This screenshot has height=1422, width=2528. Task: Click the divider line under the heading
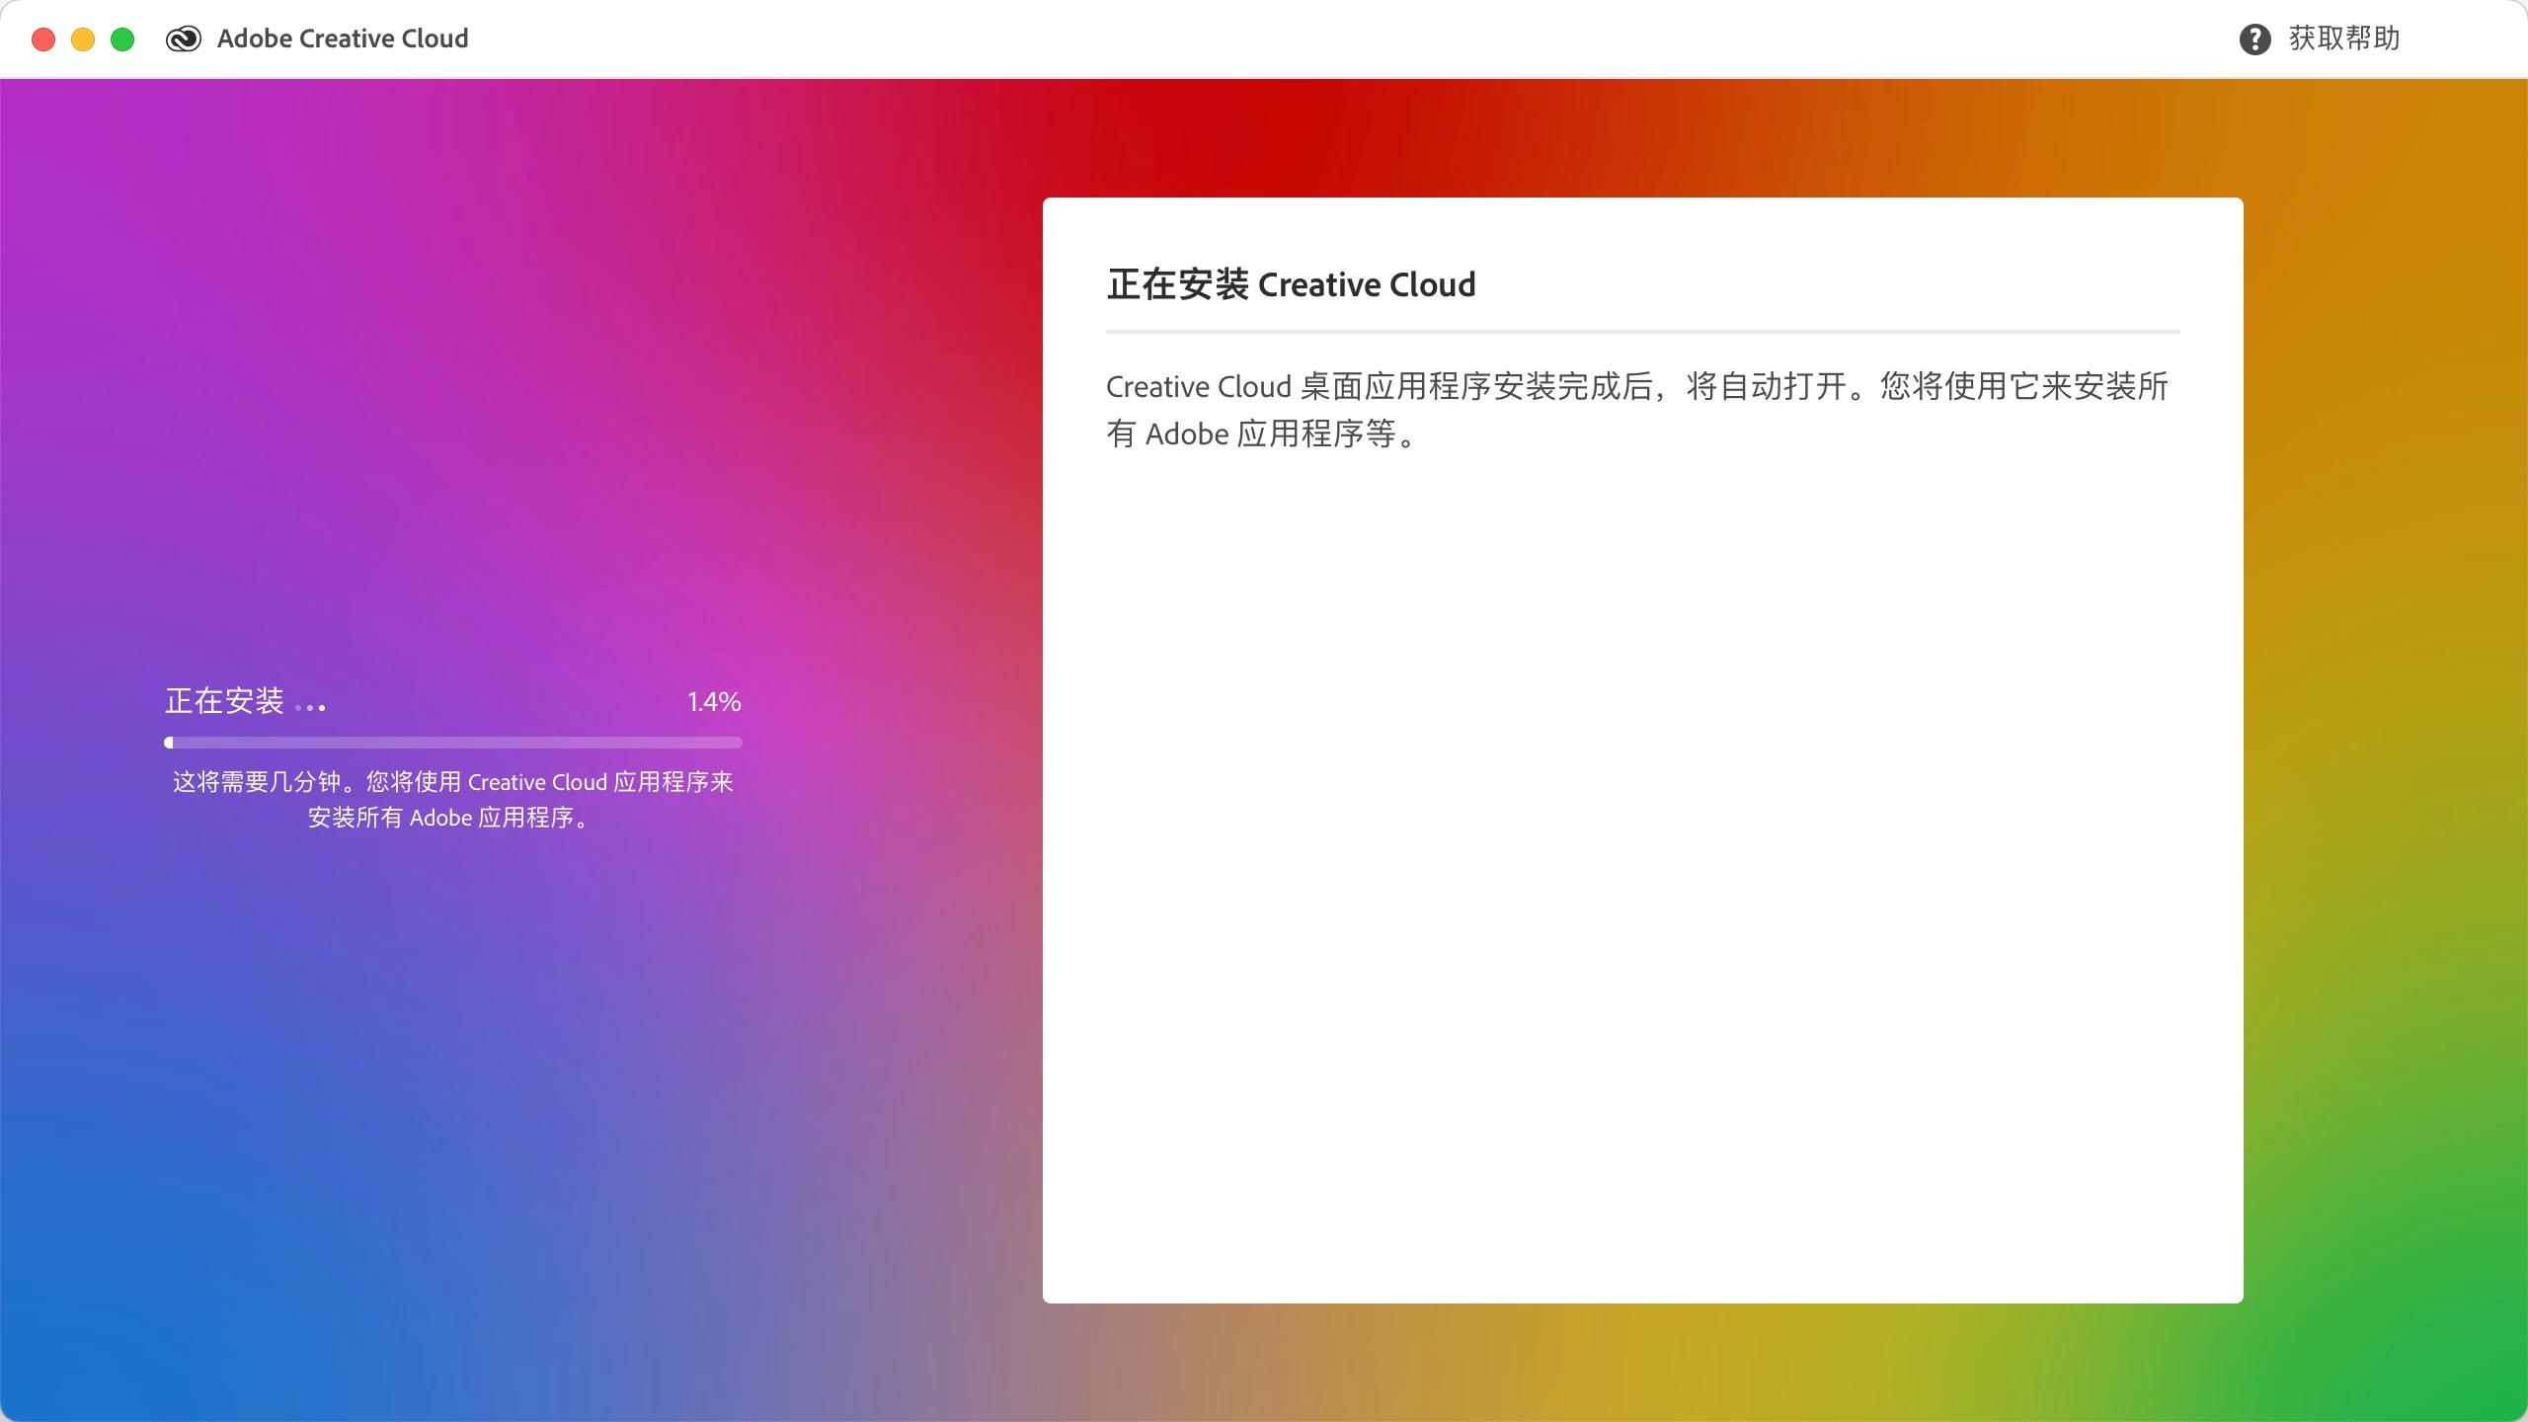point(1642,330)
